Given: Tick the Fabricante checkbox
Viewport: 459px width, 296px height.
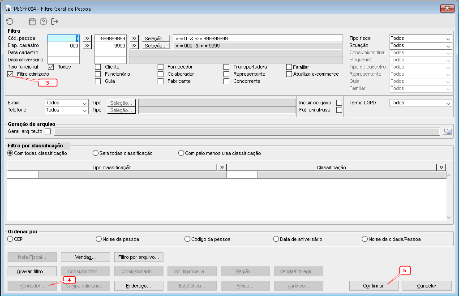Looking at the screenshot, I should (x=160, y=82).
